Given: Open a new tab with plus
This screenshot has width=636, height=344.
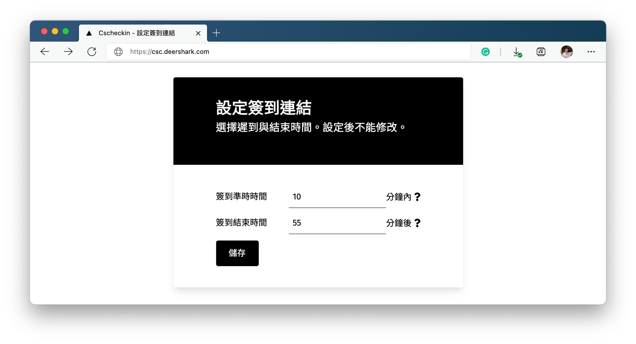Looking at the screenshot, I should coord(216,33).
